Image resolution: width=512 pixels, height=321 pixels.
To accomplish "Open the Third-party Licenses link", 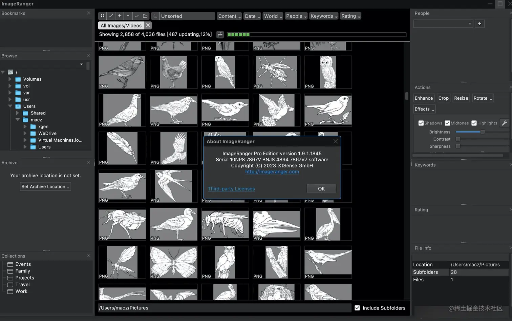I will point(231,189).
